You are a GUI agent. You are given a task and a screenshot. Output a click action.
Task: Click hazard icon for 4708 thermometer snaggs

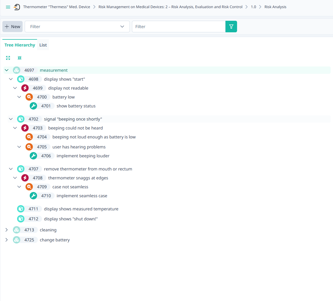(25, 178)
